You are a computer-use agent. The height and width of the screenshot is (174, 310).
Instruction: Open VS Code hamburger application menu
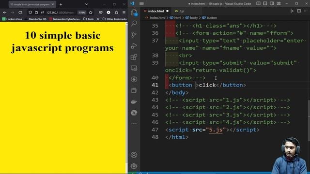[x=141, y=3]
